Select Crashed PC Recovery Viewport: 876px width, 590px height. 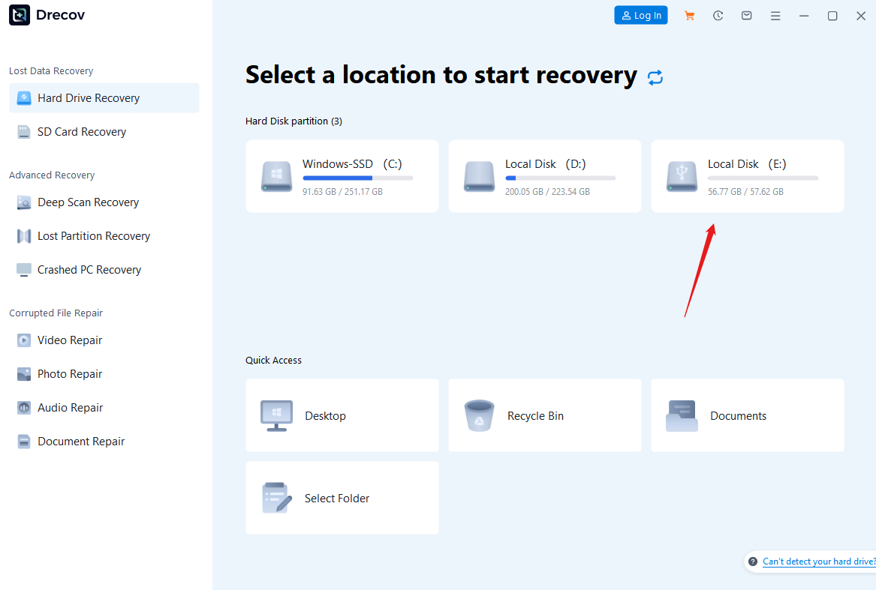(x=89, y=269)
